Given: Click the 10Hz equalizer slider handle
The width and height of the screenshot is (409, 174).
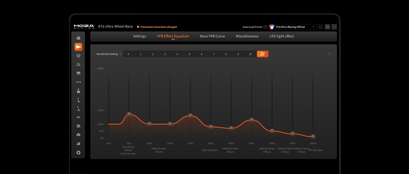Looking at the screenshot, I should click(149, 124).
